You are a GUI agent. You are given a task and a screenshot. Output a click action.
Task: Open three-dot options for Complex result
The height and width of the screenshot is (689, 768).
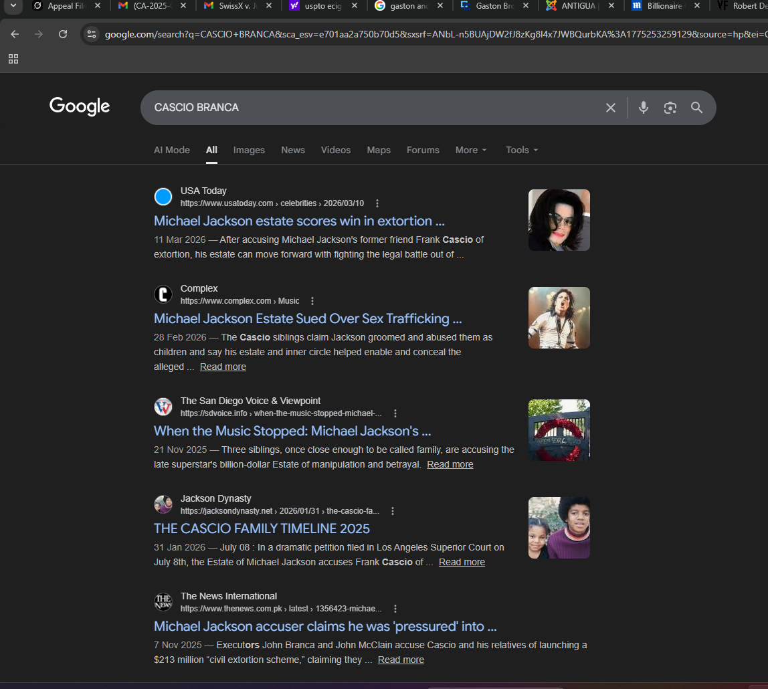click(312, 301)
